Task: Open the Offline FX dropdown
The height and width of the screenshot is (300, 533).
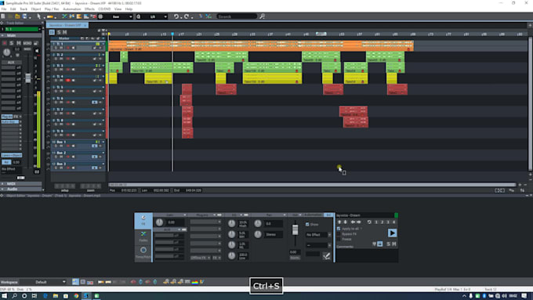Action: 200,258
